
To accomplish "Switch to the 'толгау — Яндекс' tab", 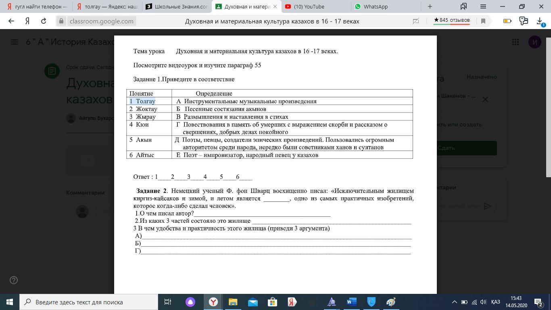I will (107, 6).
